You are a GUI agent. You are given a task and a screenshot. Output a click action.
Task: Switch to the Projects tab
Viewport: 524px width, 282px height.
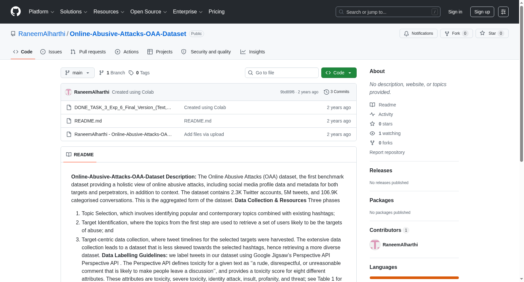[160, 52]
